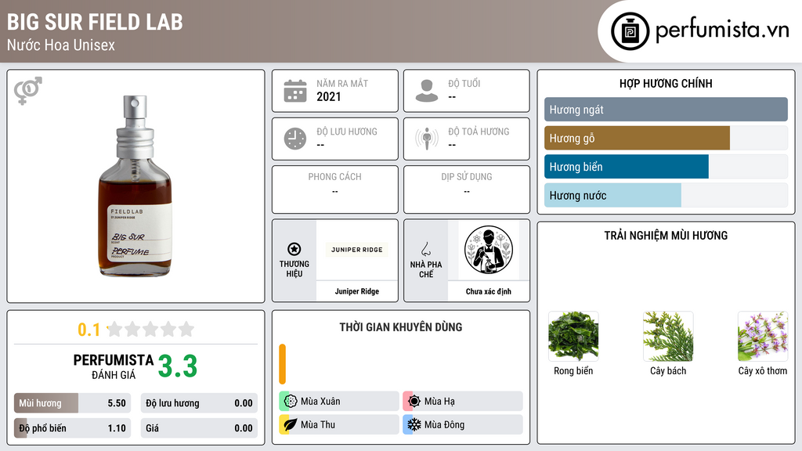The height and width of the screenshot is (451, 802).
Task: Click the person icon beside Độ tuổi
Action: point(427,91)
